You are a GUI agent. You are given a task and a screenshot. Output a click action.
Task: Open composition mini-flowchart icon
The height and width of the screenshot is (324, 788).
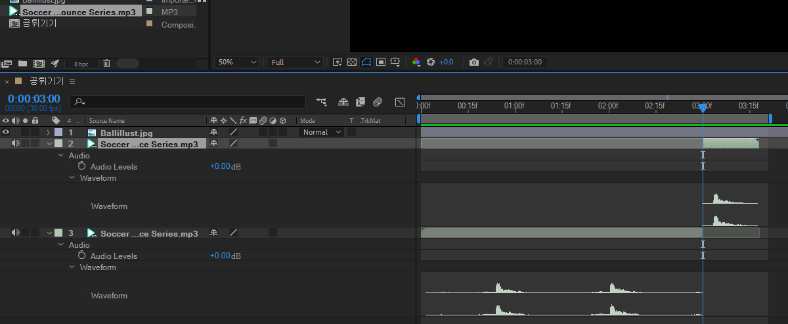(x=321, y=102)
